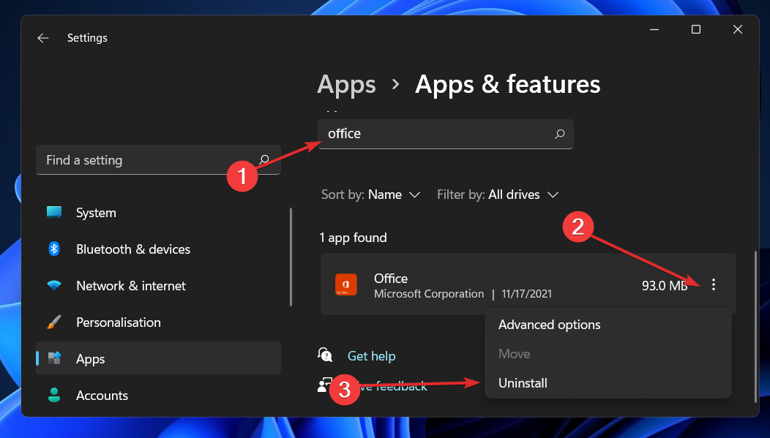Click the right-hand vertical scrollbar
This screenshot has height=438, width=770.
click(x=756, y=326)
